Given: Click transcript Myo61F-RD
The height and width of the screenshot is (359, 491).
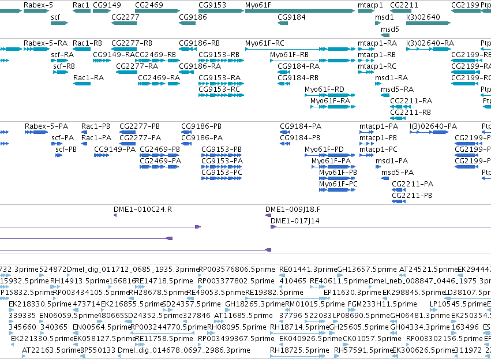Looking at the screenshot, I should [329, 95].
